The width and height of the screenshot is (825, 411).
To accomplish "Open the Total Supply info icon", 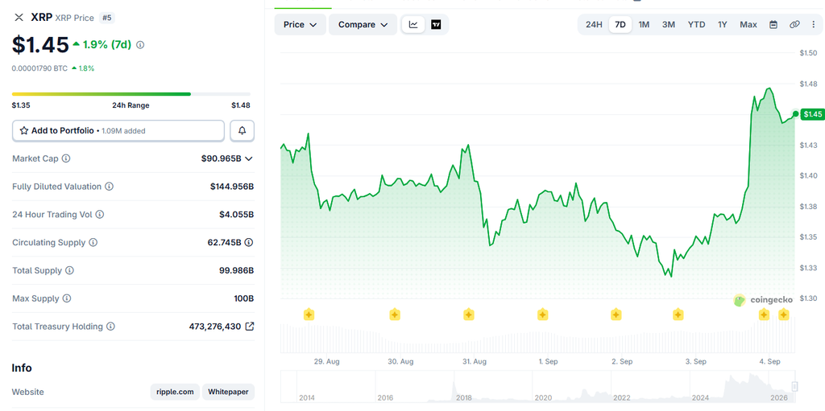I will 69,271.
